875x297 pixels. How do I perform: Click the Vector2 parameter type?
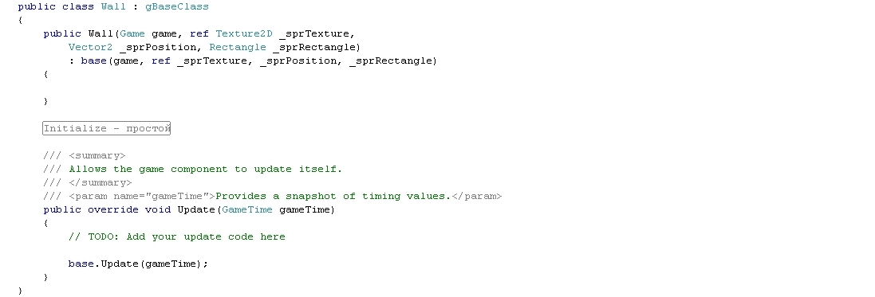[x=90, y=47]
